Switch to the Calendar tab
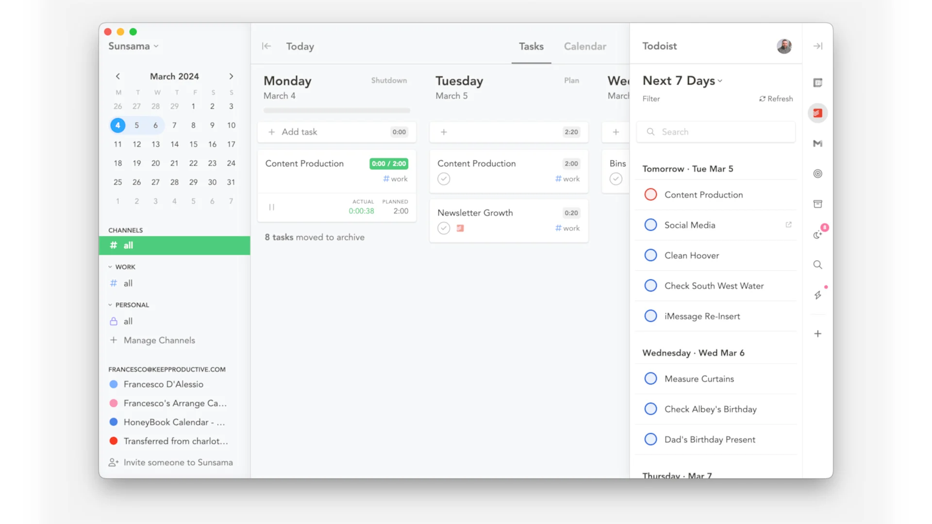The width and height of the screenshot is (932, 524). (x=584, y=46)
